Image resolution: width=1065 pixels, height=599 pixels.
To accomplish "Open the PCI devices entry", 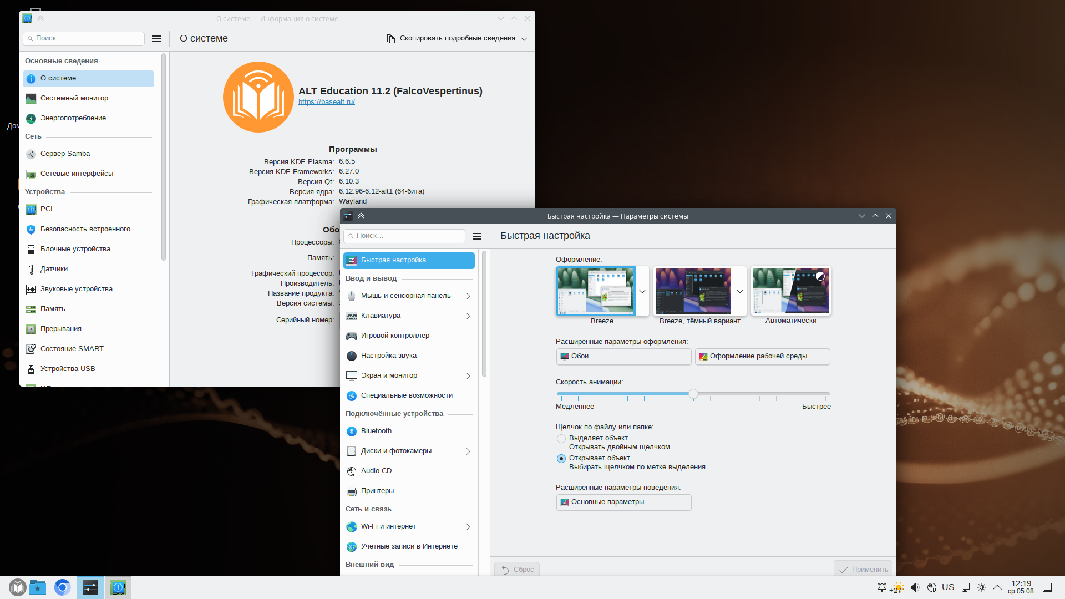I will click(88, 210).
